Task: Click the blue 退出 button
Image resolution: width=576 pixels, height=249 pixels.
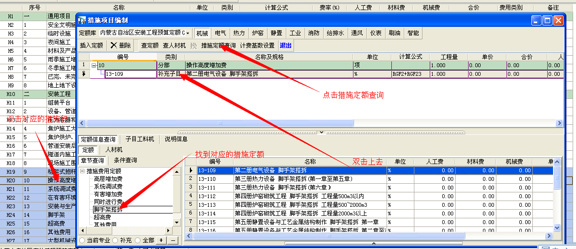Action: pyautogui.click(x=285, y=46)
